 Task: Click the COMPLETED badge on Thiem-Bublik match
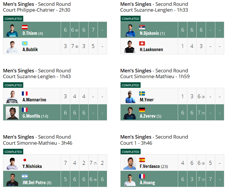click(13, 19)
